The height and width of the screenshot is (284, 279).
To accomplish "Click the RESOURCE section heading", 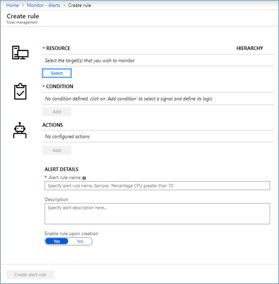I will pyautogui.click(x=58, y=48).
